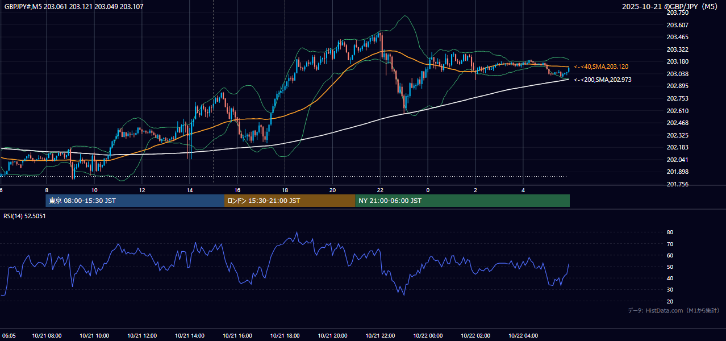Click hour label 0 under the price chart
The image size is (726, 341).
pos(428,190)
